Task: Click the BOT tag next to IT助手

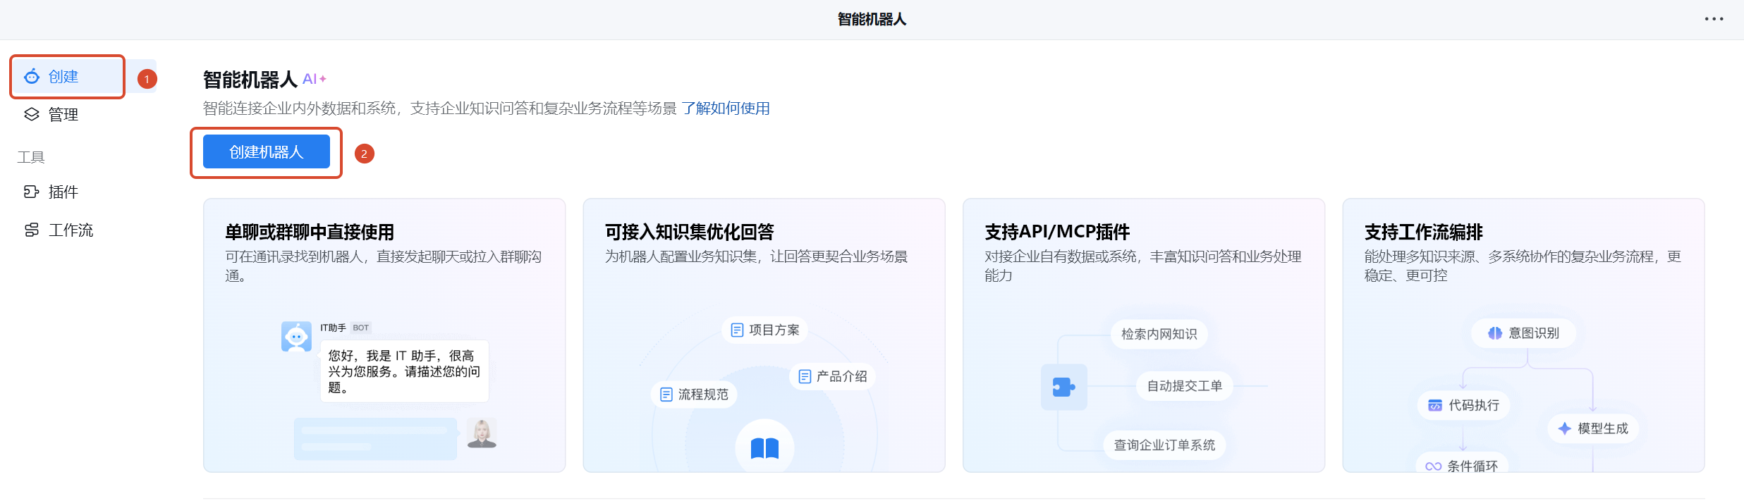Action: click(x=361, y=328)
